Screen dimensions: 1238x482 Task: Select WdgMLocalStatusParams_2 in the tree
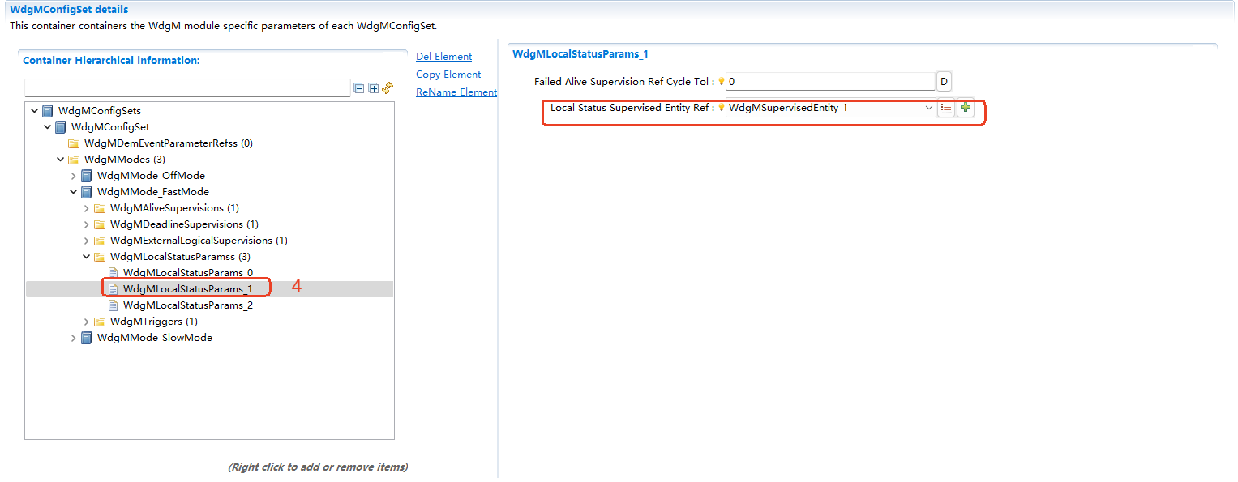point(187,305)
